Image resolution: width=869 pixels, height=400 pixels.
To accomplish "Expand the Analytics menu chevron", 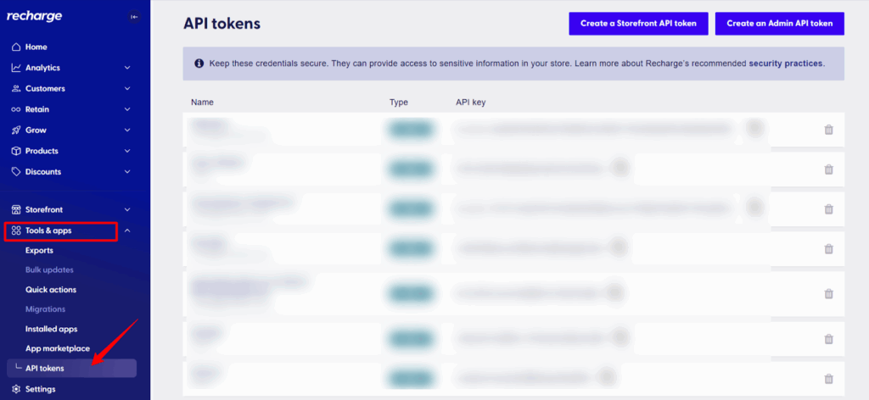I will [127, 68].
